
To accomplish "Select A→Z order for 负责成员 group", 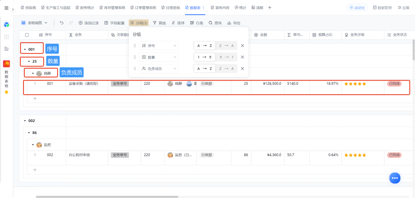I will pyautogui.click(x=205, y=68).
